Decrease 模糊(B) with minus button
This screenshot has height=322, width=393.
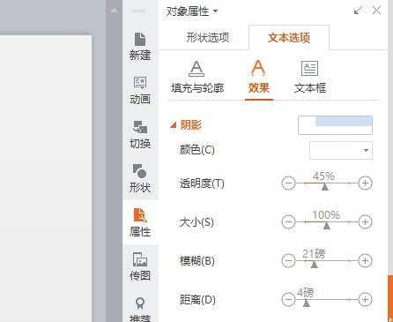pos(288,260)
